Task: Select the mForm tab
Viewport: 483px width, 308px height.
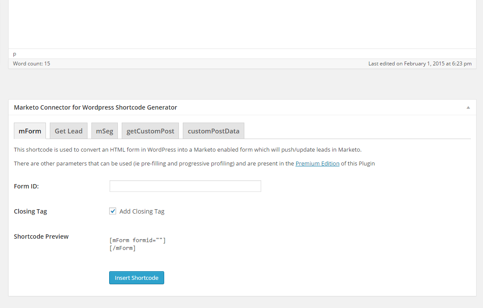Action: [x=30, y=131]
